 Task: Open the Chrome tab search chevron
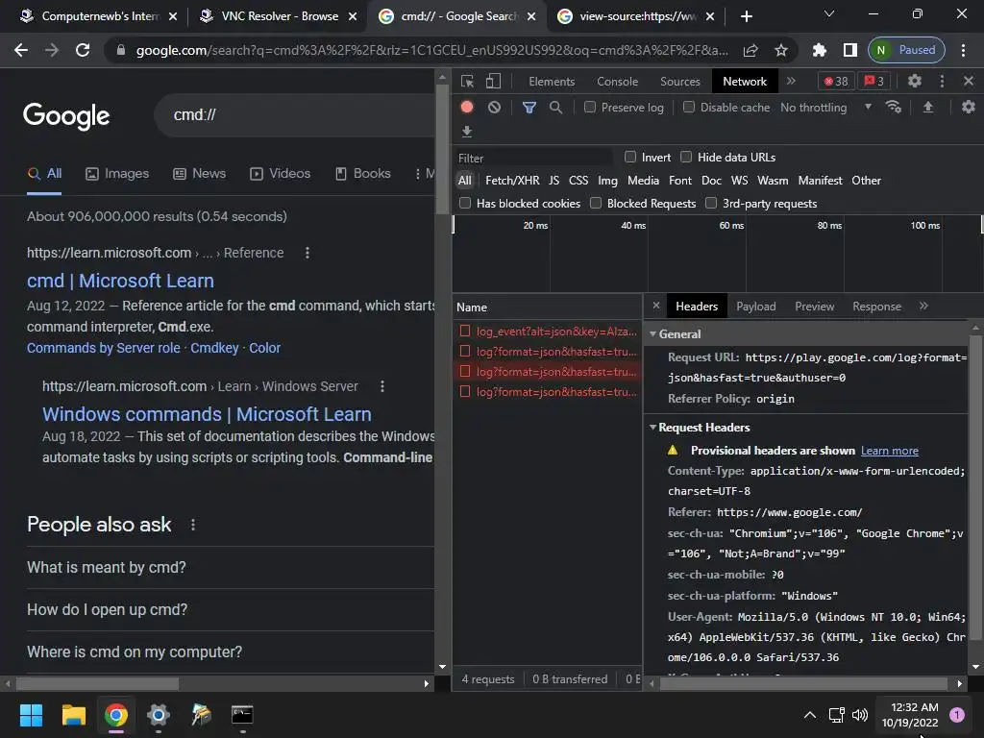click(x=829, y=13)
